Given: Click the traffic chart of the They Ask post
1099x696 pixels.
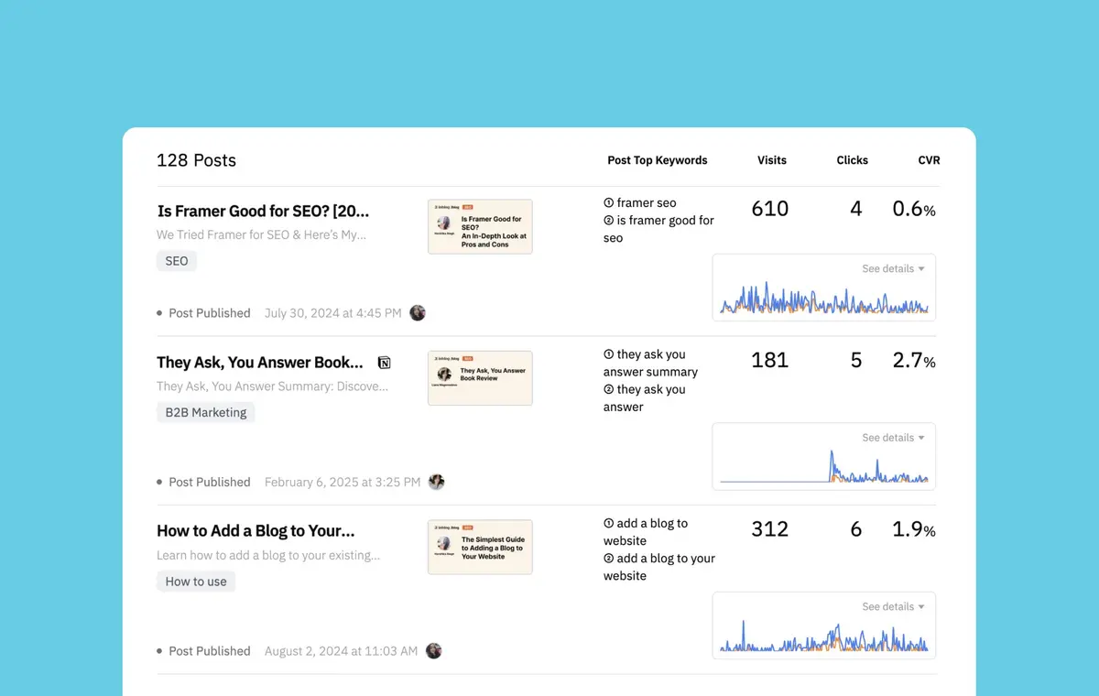Looking at the screenshot, I should (824, 467).
